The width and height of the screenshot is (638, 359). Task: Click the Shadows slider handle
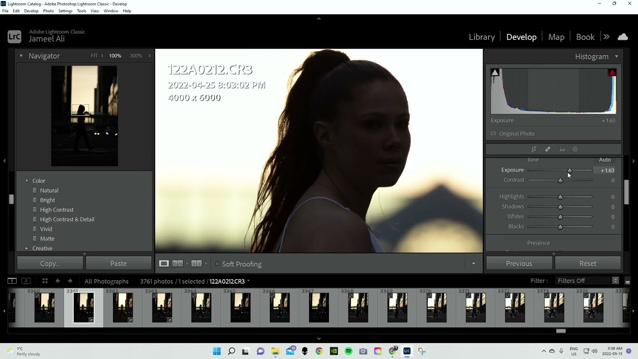tap(560, 207)
